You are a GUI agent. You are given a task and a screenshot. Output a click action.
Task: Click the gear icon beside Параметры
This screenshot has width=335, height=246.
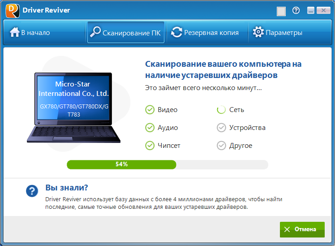258,32
